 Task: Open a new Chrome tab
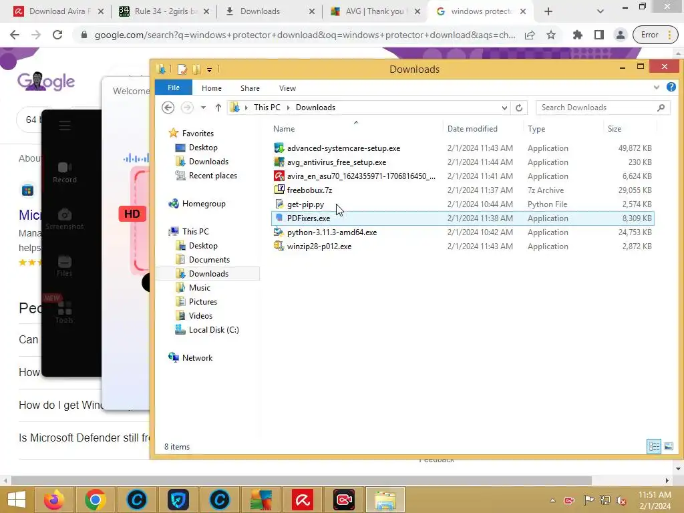tap(548, 11)
